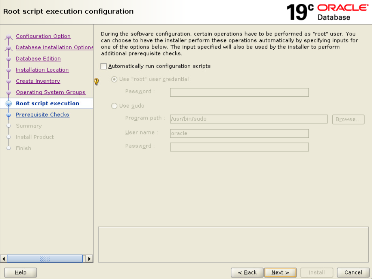This screenshot has width=372, height=279.
Task: Click the Root script execution step bullet
Action: tap(9, 103)
